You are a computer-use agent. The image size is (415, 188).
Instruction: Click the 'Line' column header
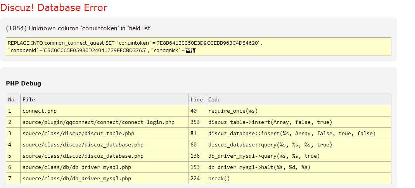coord(197,100)
